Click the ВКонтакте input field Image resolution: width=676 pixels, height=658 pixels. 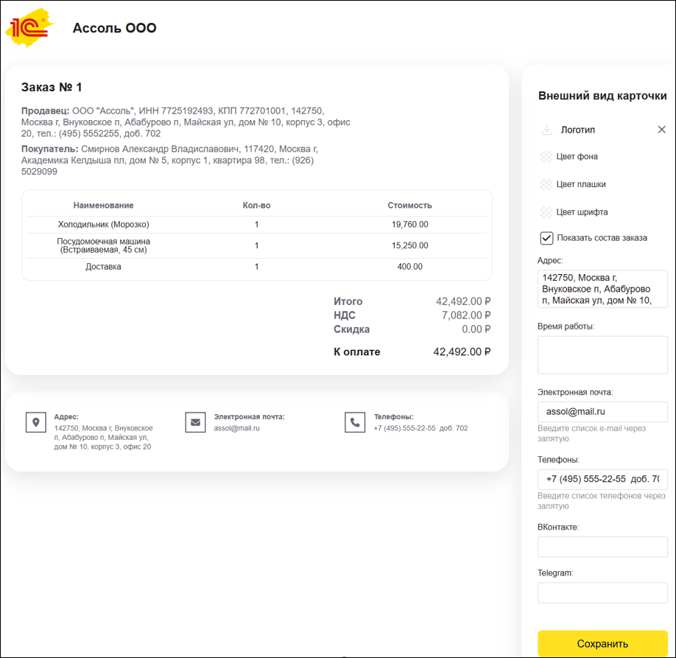602,547
